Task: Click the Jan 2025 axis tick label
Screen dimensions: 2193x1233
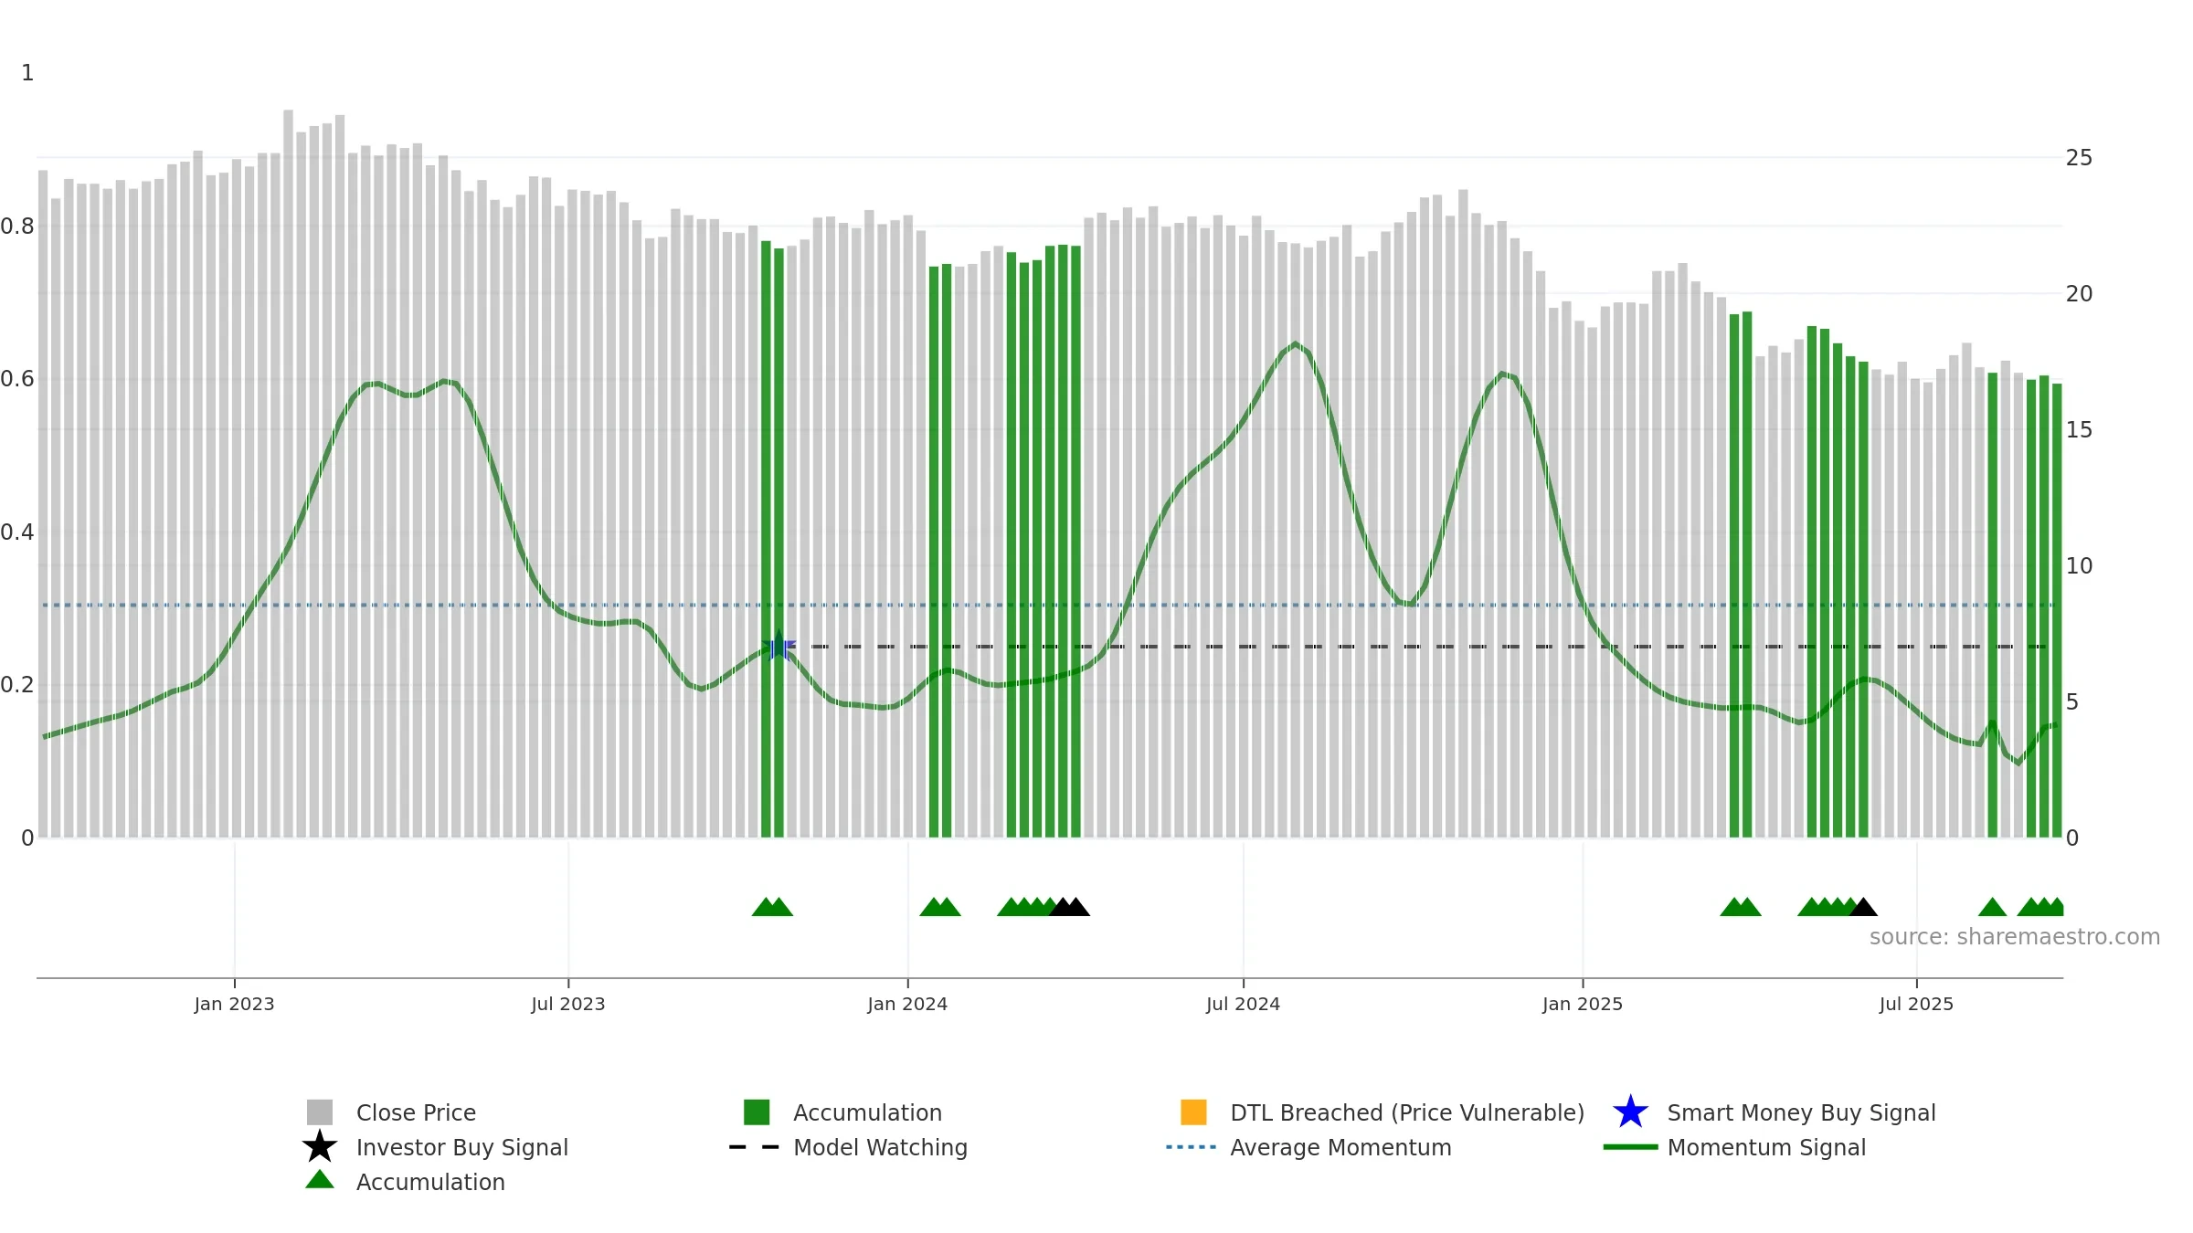Action: tap(1583, 1005)
